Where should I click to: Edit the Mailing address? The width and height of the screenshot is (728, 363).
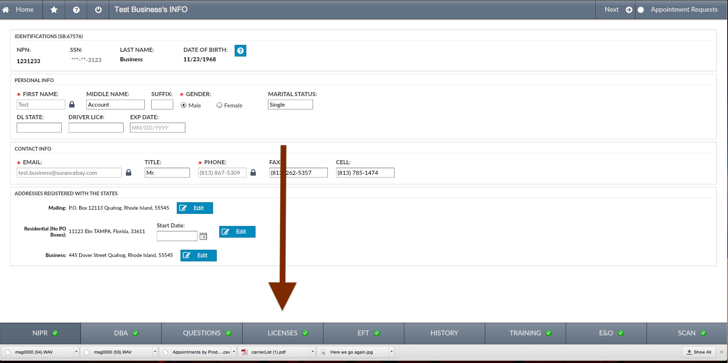click(195, 208)
